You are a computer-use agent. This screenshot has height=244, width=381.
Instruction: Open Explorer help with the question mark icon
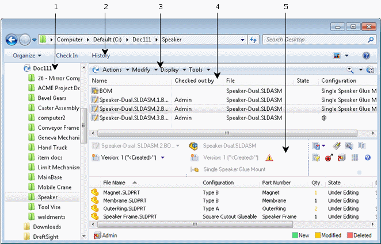[x=366, y=56]
